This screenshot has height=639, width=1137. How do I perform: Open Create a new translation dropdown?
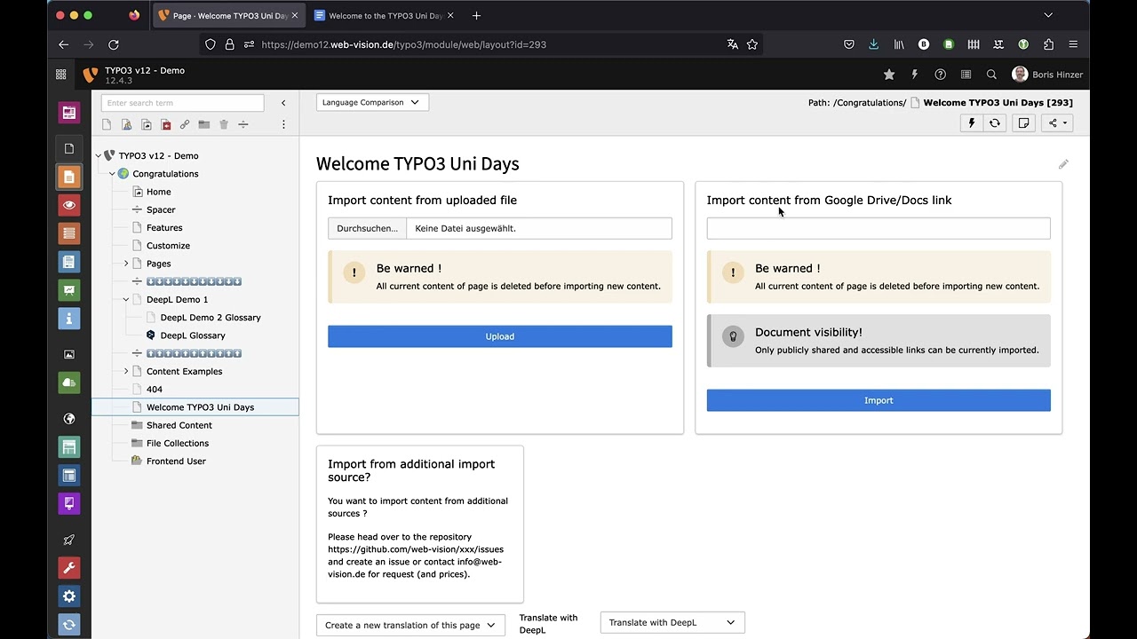(410, 625)
